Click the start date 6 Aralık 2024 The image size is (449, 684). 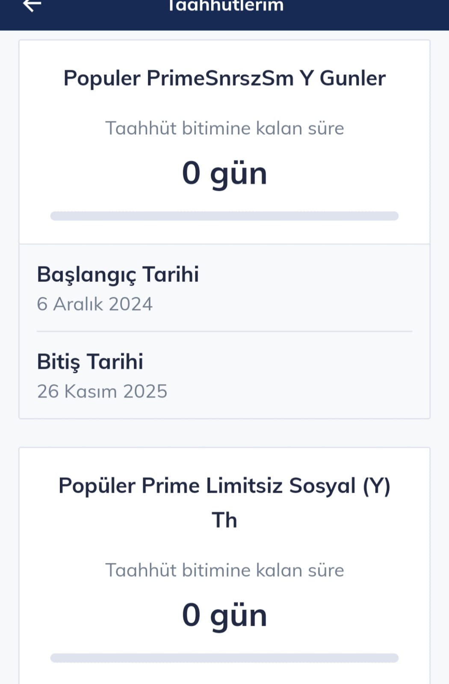95,304
